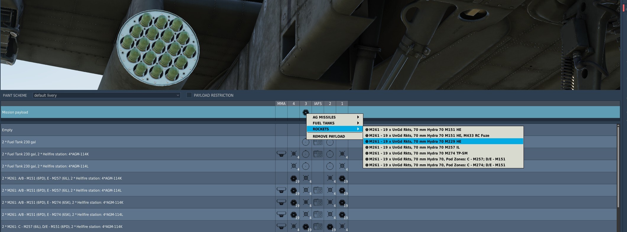
Task: Click station 4 Hellfire icon in 2 * Fuel Tank 230 gal, AGM-114K row
Action: point(294,154)
